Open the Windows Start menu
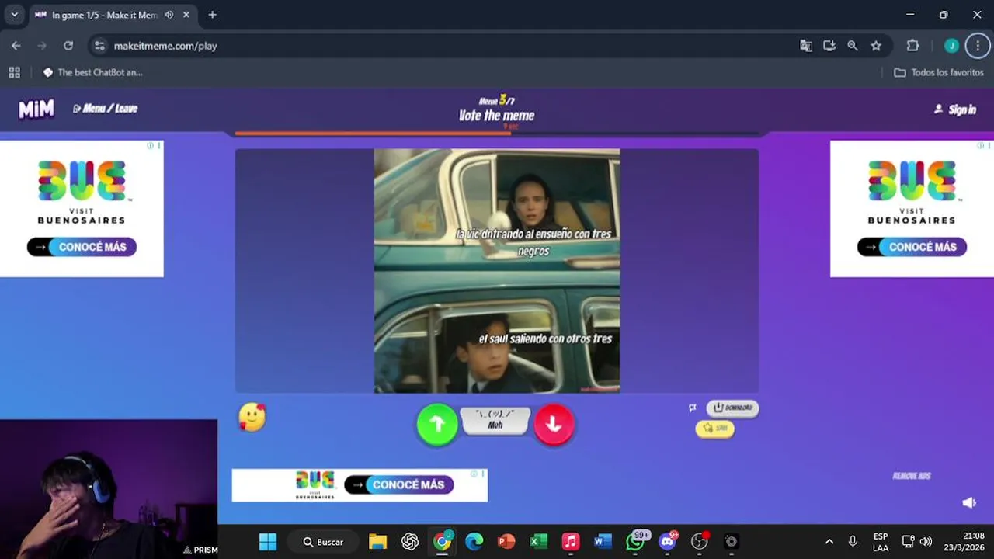 [x=268, y=542]
